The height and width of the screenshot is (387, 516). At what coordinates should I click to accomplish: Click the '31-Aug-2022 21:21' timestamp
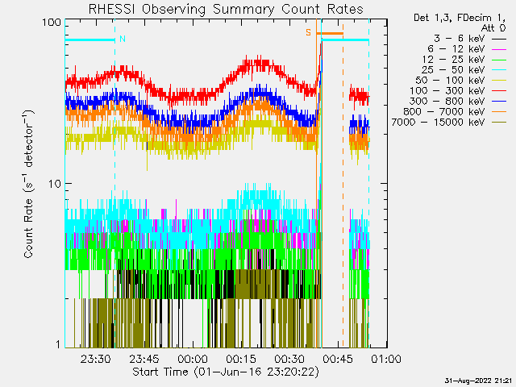click(x=478, y=381)
